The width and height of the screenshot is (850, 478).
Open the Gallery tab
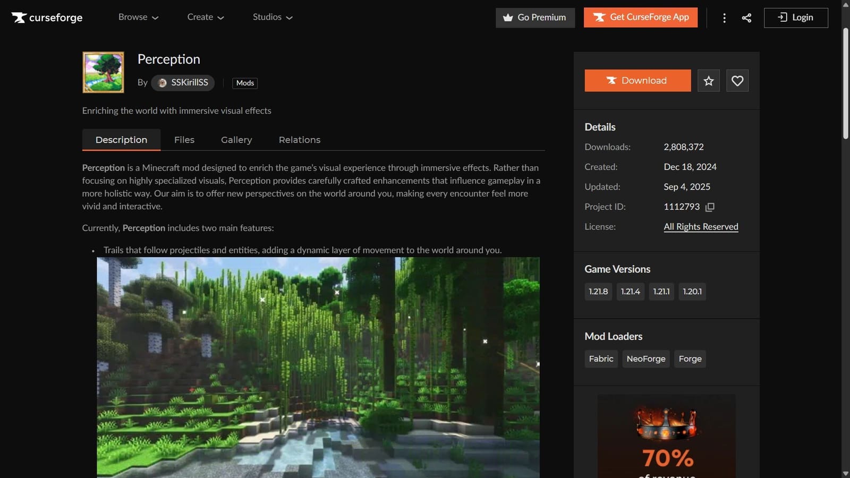click(236, 140)
